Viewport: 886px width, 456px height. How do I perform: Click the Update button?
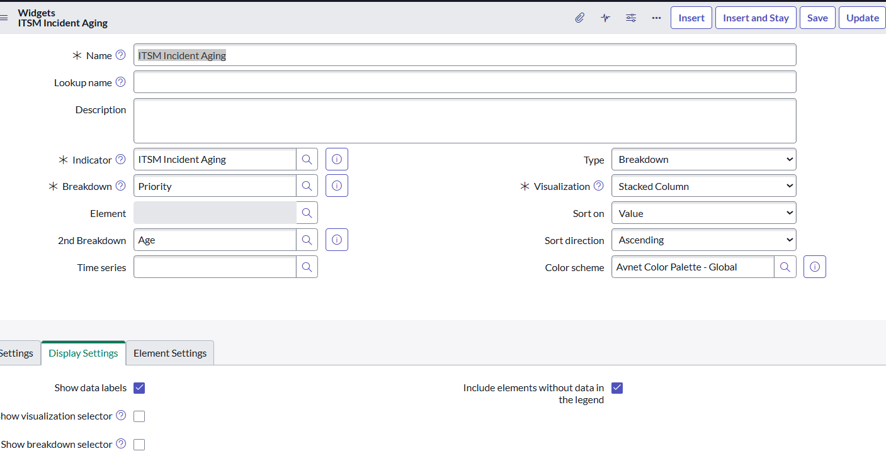click(x=862, y=18)
